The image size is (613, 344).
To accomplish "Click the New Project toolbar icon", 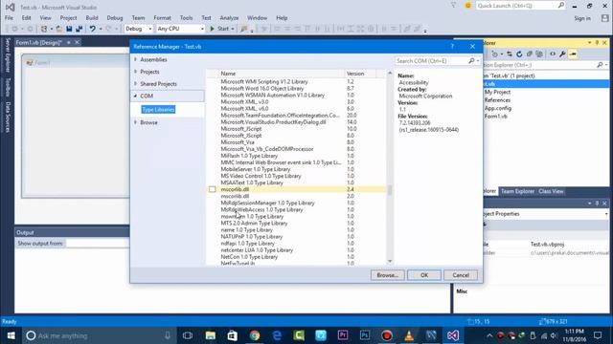I will [44, 29].
